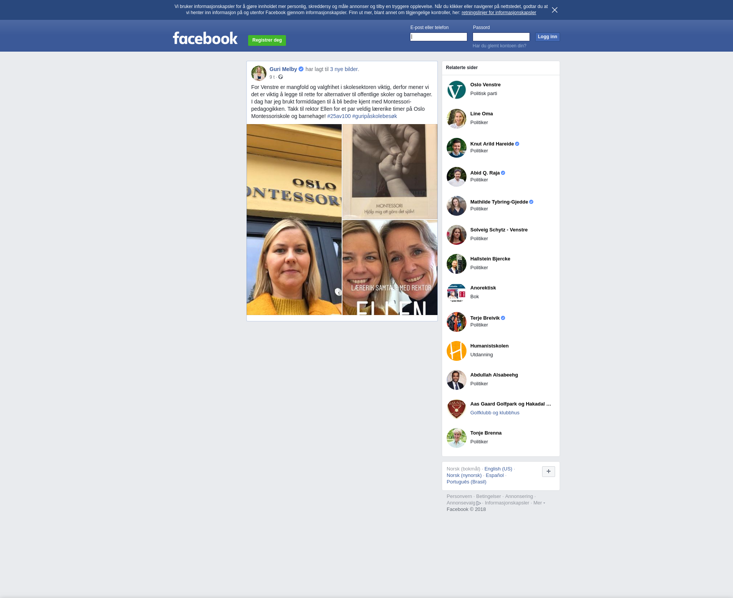The height and width of the screenshot is (598, 733).
Task: Close the cookie notice banner
Action: click(x=555, y=10)
